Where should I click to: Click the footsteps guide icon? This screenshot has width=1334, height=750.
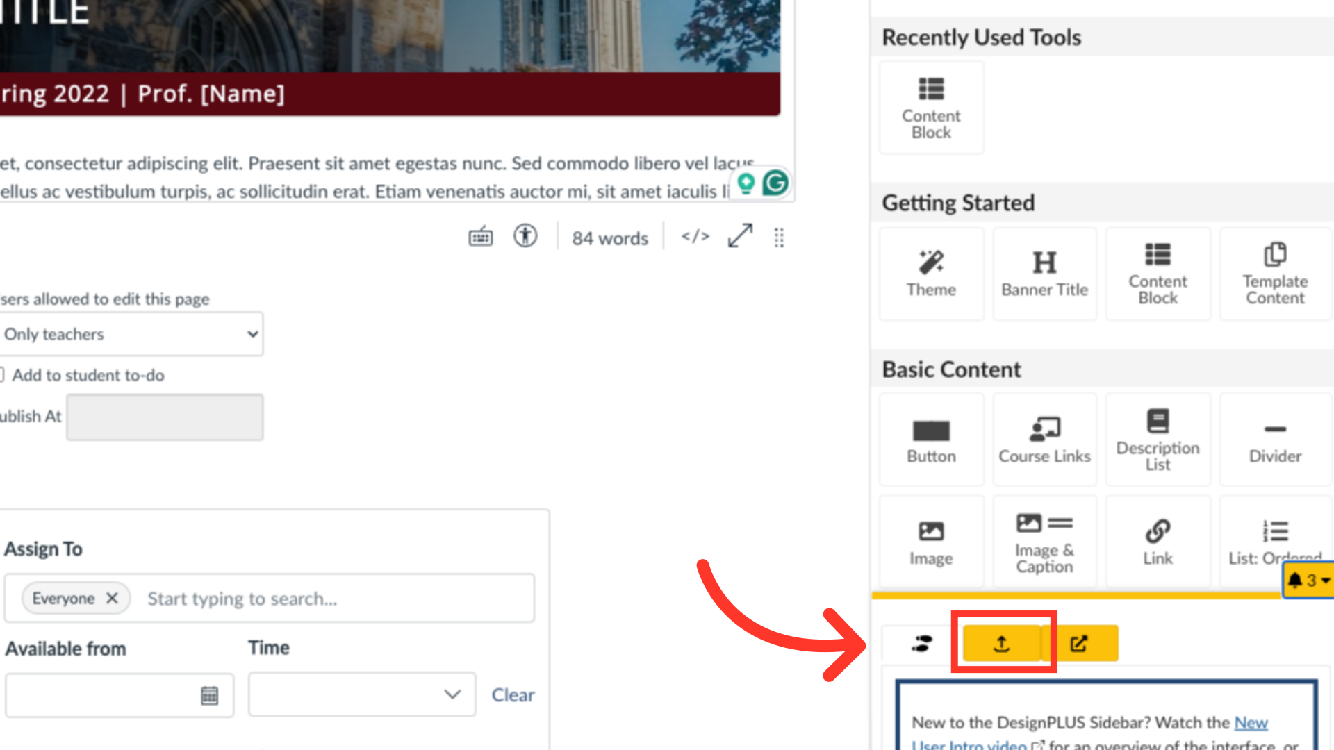pos(922,644)
